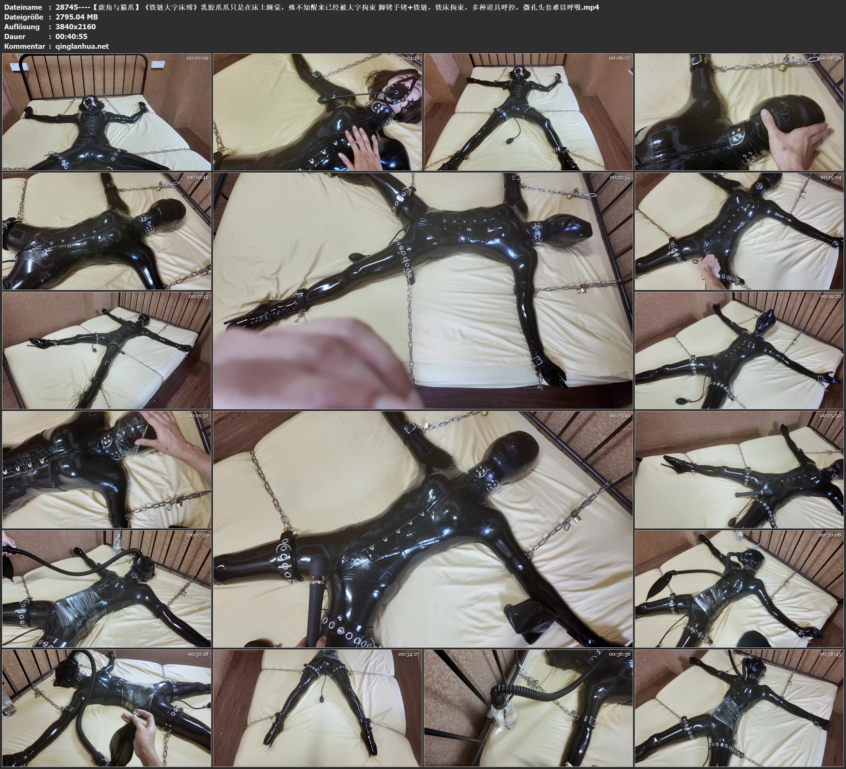Click the thumbnail labeled 00:34:27
The image size is (846, 769).
click(317, 708)
